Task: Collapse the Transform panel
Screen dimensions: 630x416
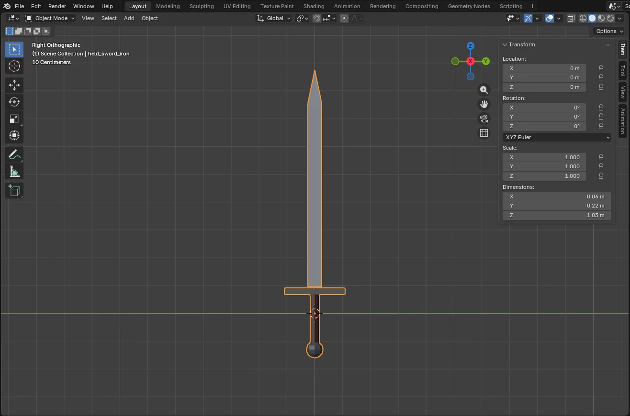Action: click(x=505, y=44)
